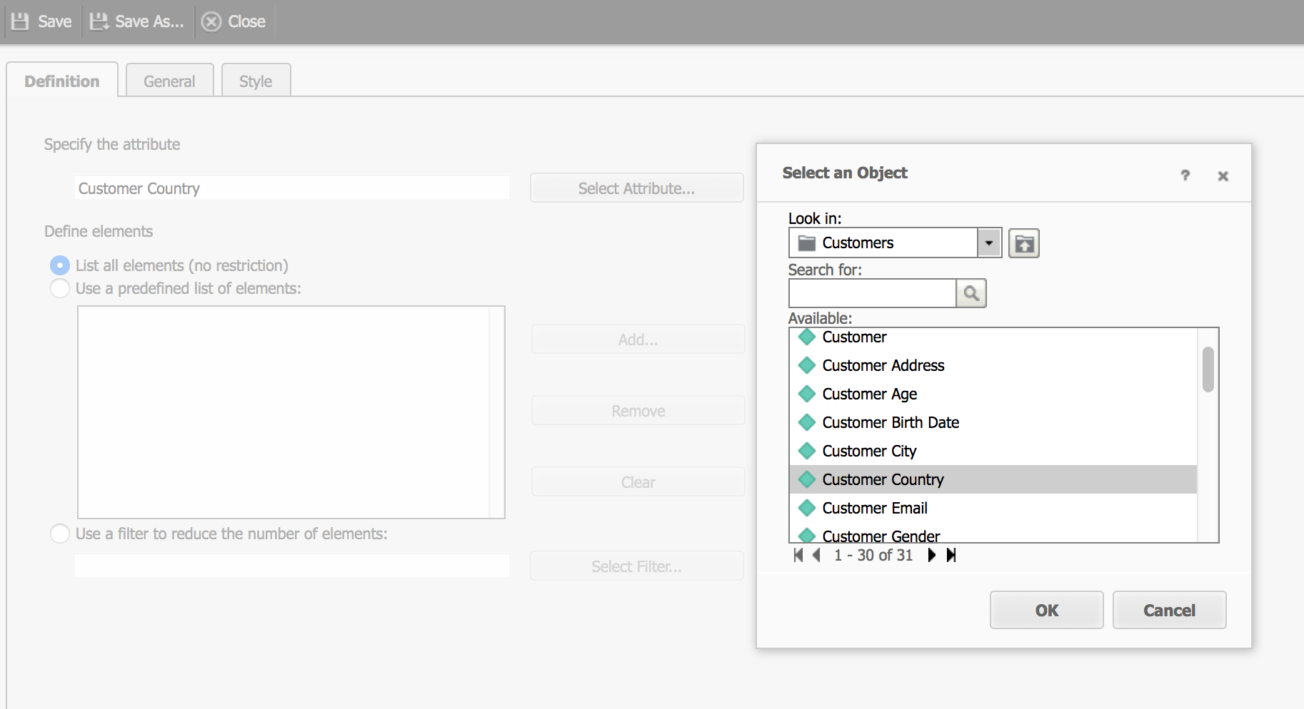Select Customer City in the list
This screenshot has height=709, width=1304.
[993, 451]
